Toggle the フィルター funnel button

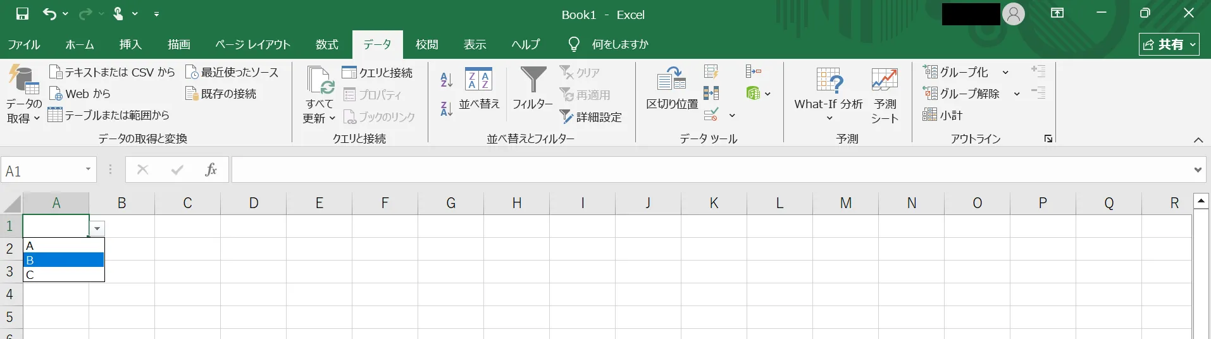(x=533, y=89)
